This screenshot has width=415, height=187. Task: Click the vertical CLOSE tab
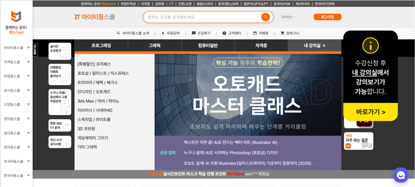pos(35,50)
